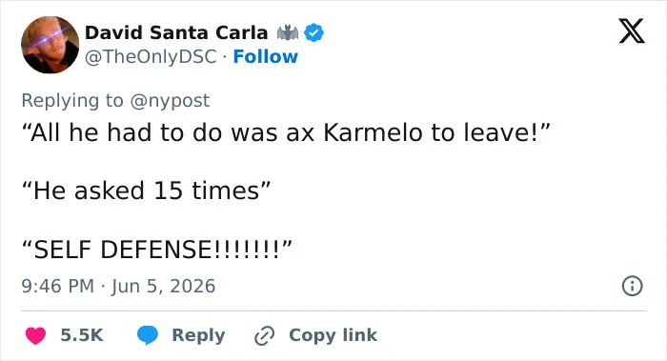Click the Reply text label
Image resolution: width=667 pixels, height=361 pixels.
(x=198, y=335)
